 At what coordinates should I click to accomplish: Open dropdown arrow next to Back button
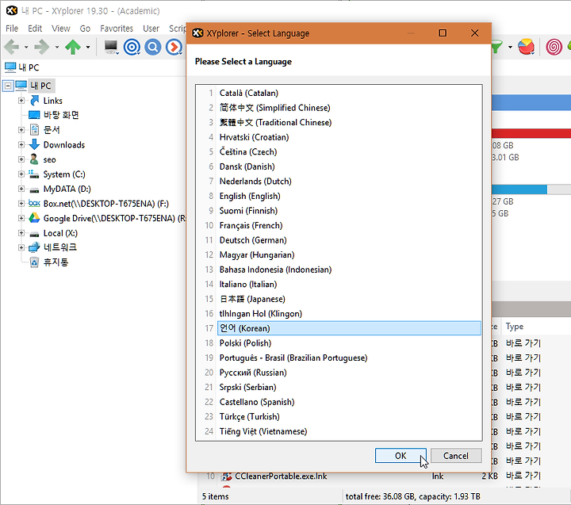pyautogui.click(x=26, y=48)
